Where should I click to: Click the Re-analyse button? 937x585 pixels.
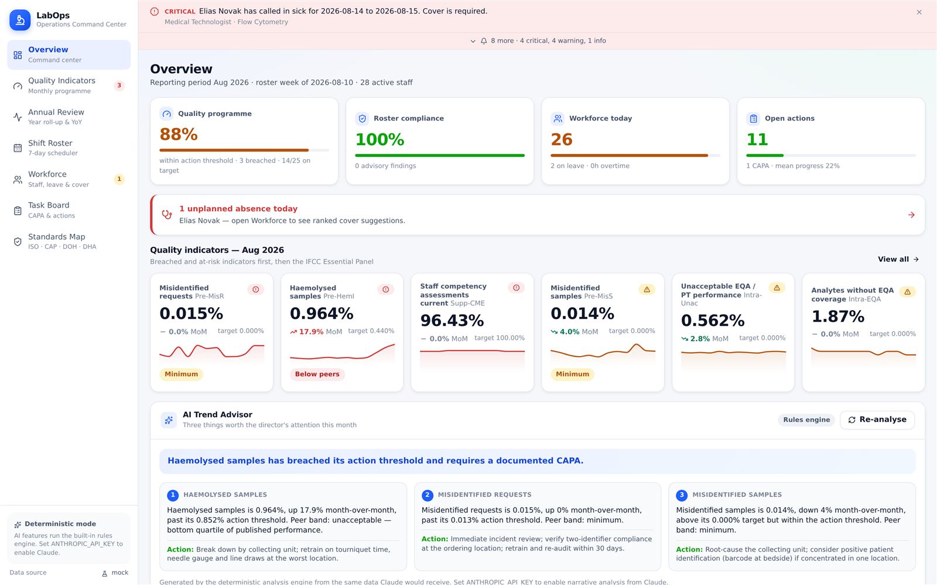(877, 420)
